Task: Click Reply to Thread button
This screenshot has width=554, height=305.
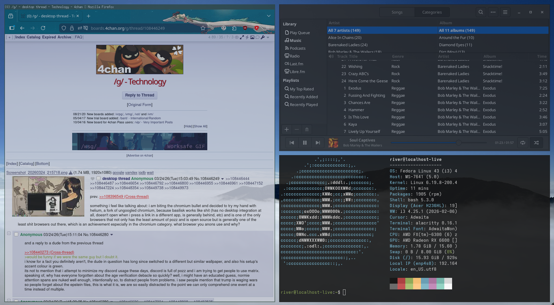Action: pos(140,95)
